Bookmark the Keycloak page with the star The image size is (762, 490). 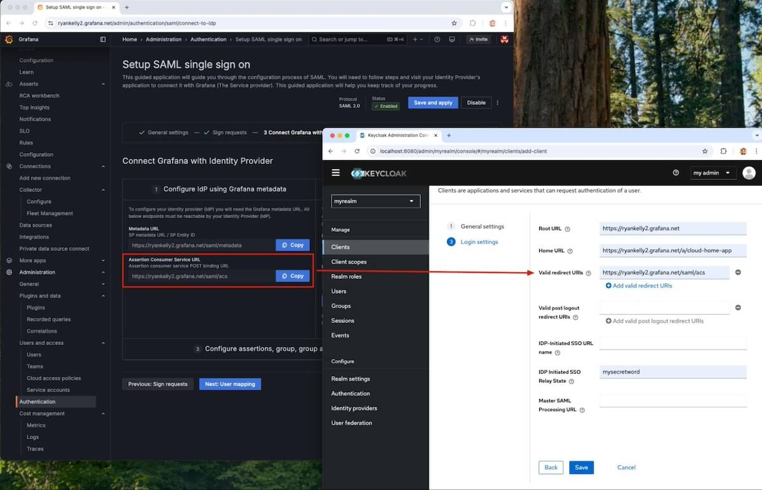705,151
